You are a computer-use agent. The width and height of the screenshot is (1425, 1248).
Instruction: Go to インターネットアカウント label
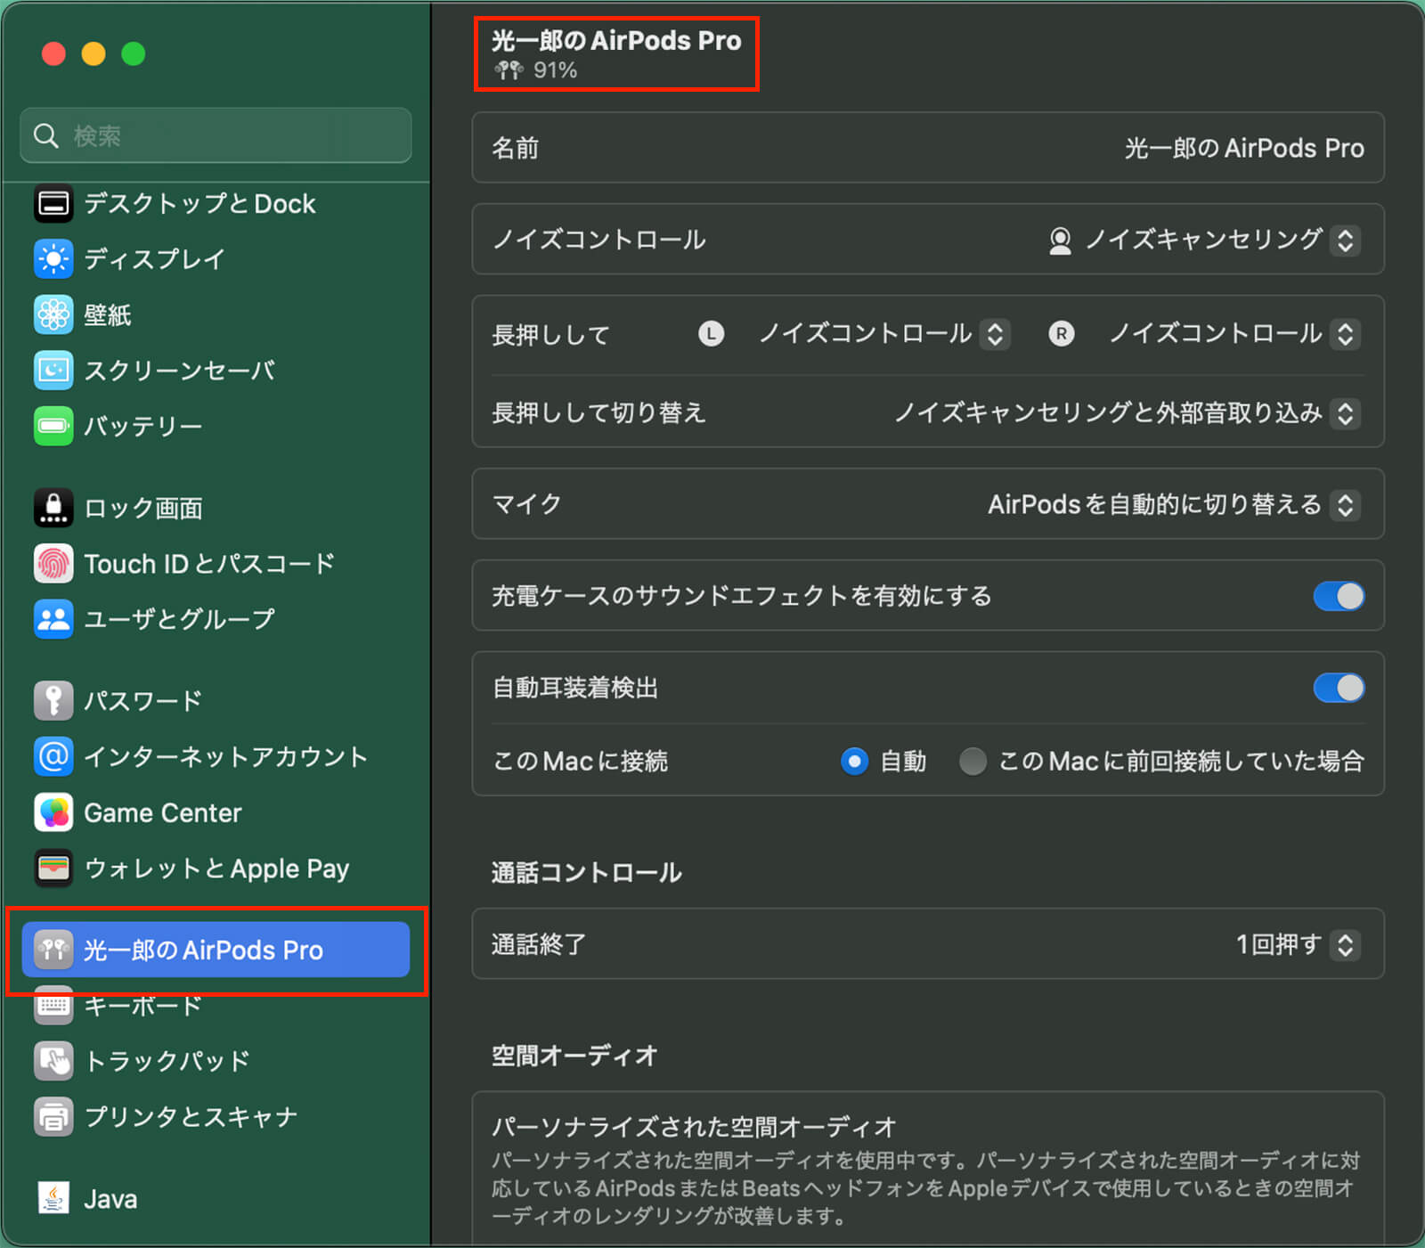pos(226,756)
